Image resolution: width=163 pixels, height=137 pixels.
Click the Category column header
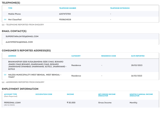(x=76, y=56)
